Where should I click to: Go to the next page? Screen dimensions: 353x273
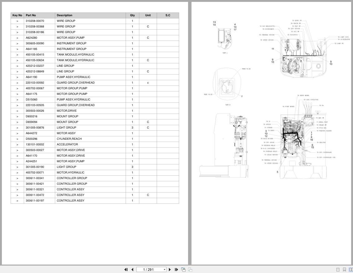[x=170, y=269]
